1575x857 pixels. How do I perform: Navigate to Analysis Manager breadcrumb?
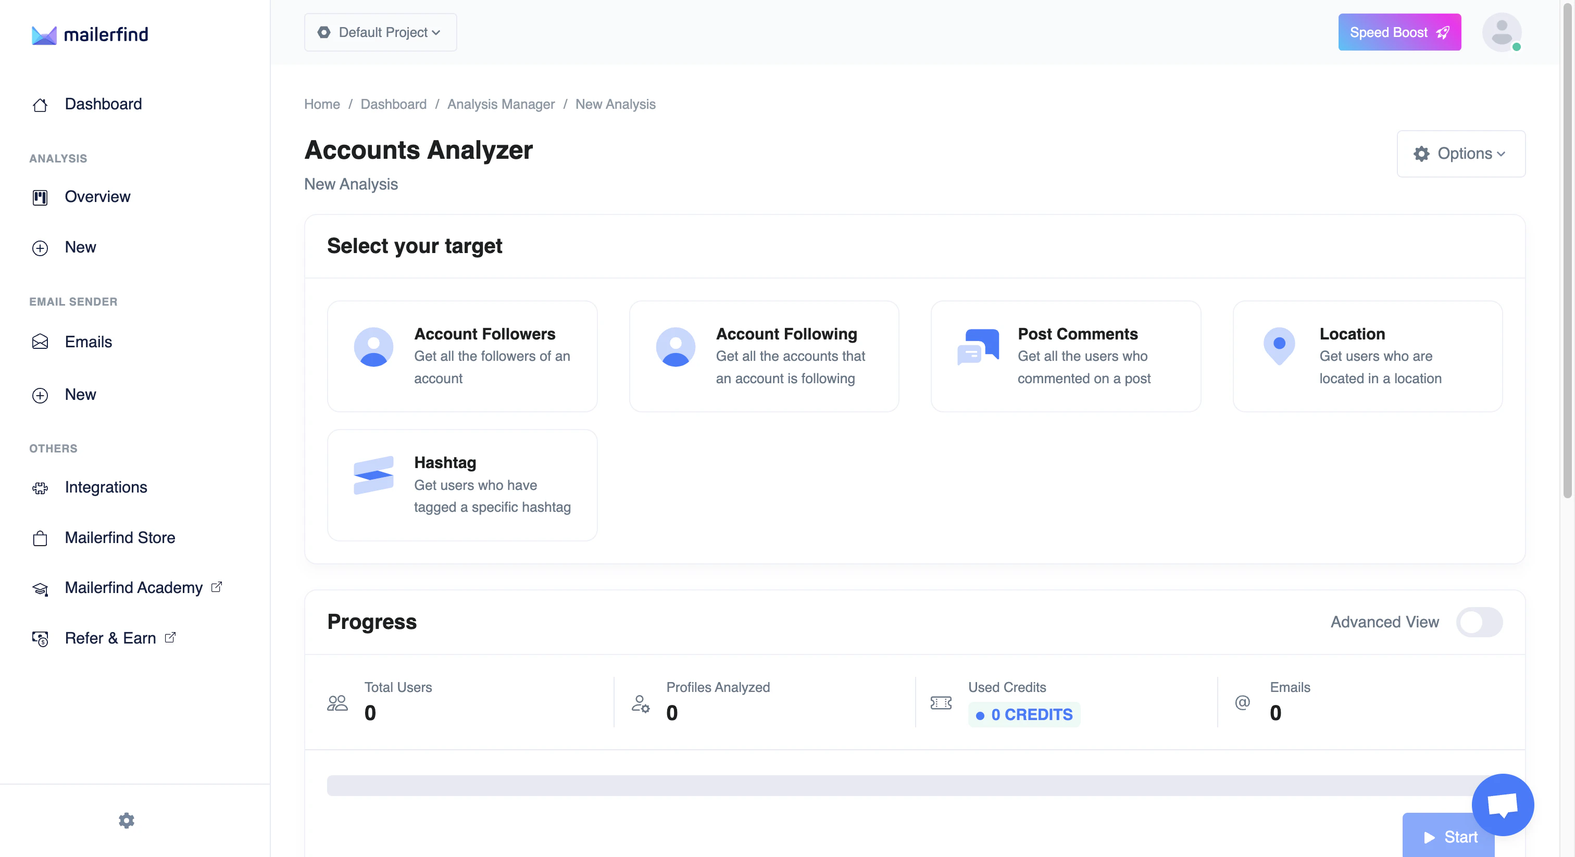(x=501, y=104)
